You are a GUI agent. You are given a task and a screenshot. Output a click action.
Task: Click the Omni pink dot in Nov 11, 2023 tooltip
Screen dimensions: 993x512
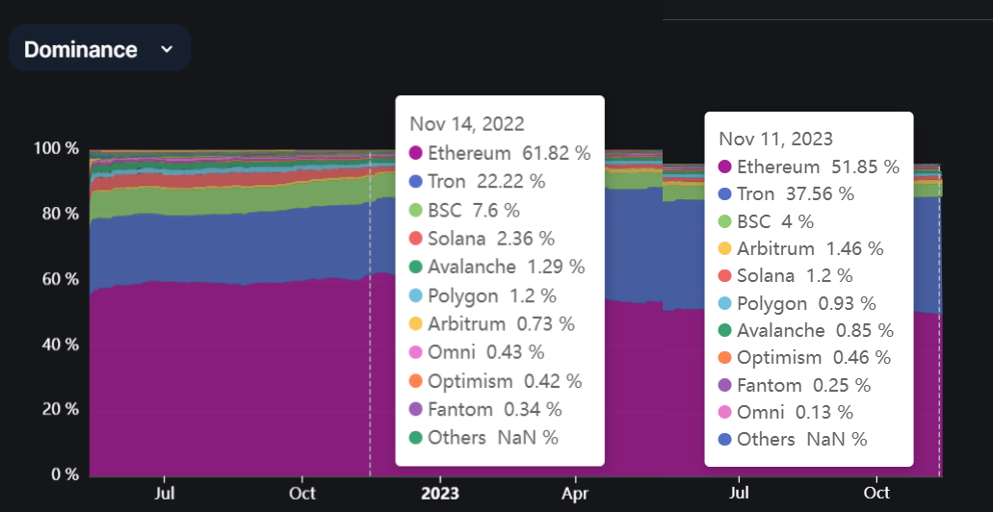(x=725, y=413)
